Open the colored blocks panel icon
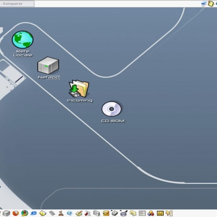Image resolution: width=217 pixels, height=217 pixels. click(x=151, y=213)
